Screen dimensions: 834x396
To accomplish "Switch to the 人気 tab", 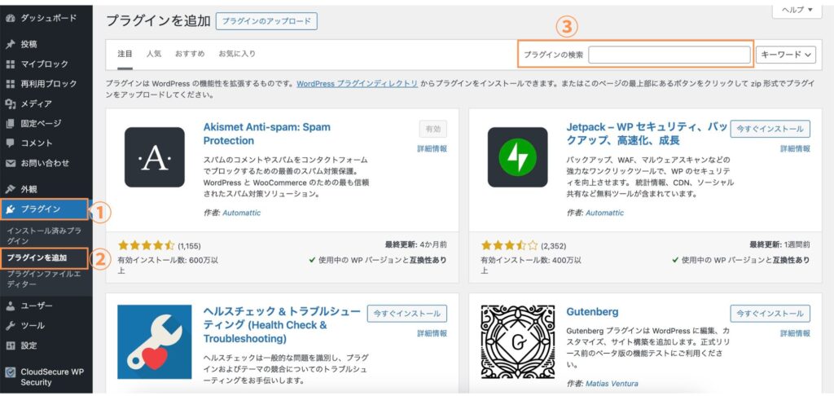I will tap(154, 54).
